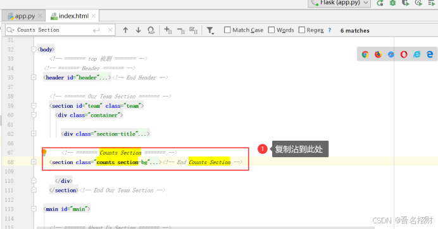Image resolution: width=438 pixels, height=229 pixels.
Task: Click 'Our Team Section' comment line 58
Action: click(110, 97)
